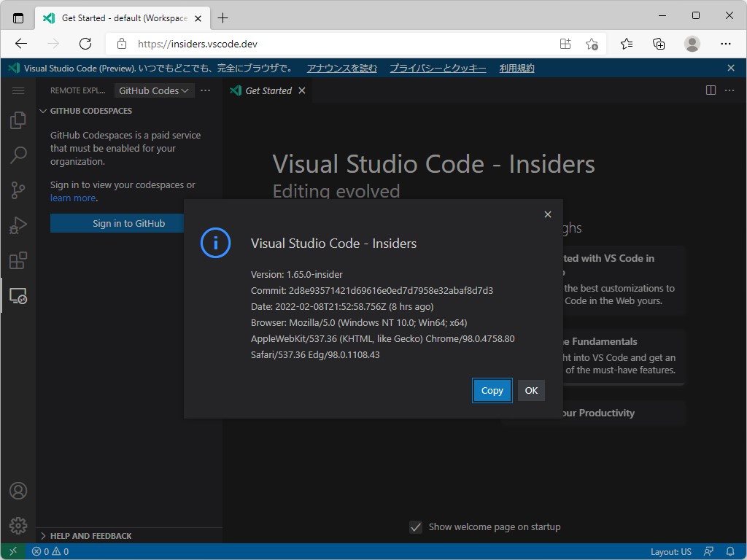Open the Source Control view
This screenshot has height=560, width=747.
point(18,190)
